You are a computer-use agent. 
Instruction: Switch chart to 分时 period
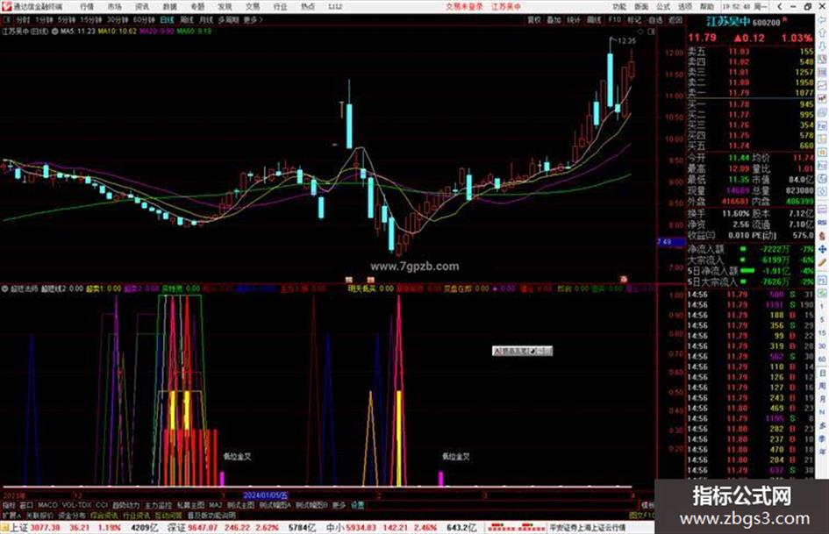pos(23,19)
